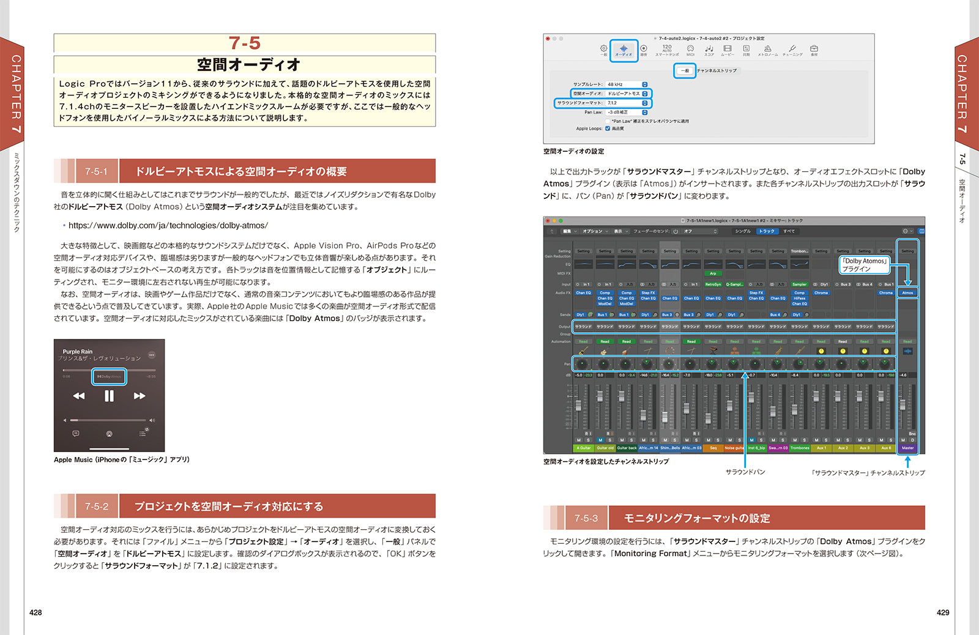Click the Seq track keyboard icon
This screenshot has width=979, height=635.
click(x=713, y=351)
